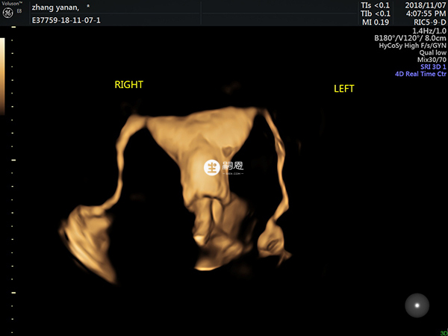This screenshot has width=448, height=336.
Task: Click the date 2018/11/07 in header
Action: [425, 5]
